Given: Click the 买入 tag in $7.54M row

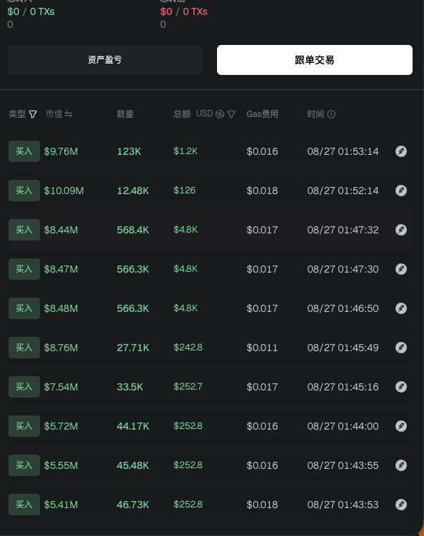Looking at the screenshot, I should point(24,387).
